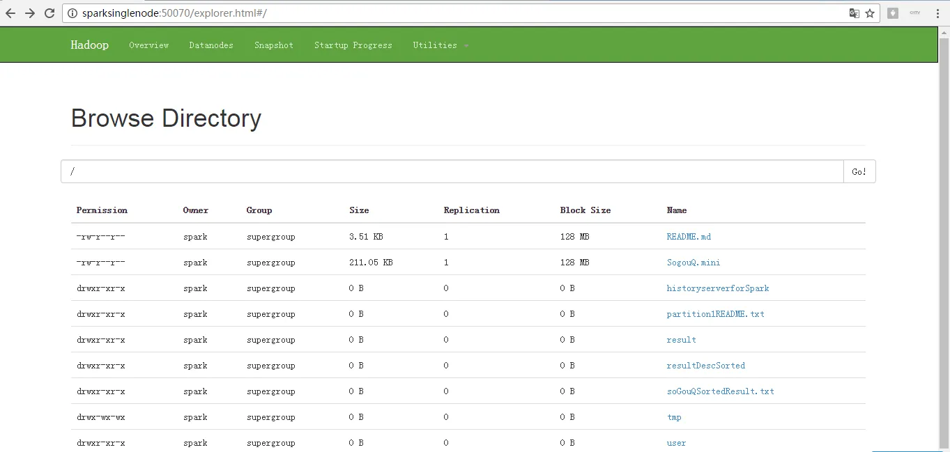950x452 pixels.
Task: Open the Startup Progress tab
Action: [353, 45]
